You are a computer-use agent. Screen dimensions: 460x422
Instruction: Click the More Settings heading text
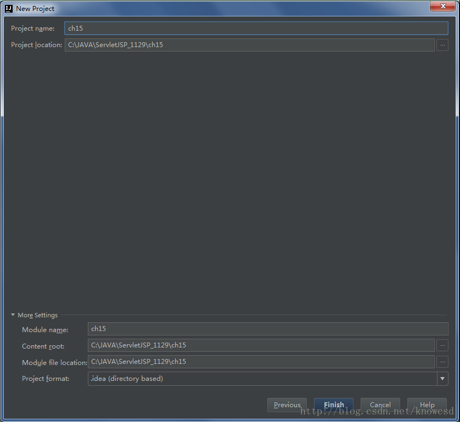(x=37, y=315)
